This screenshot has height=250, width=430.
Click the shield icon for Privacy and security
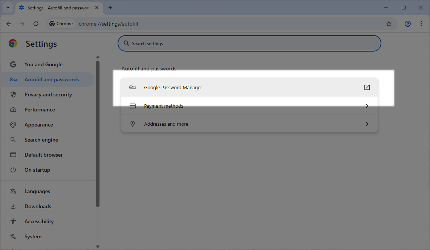13,95
